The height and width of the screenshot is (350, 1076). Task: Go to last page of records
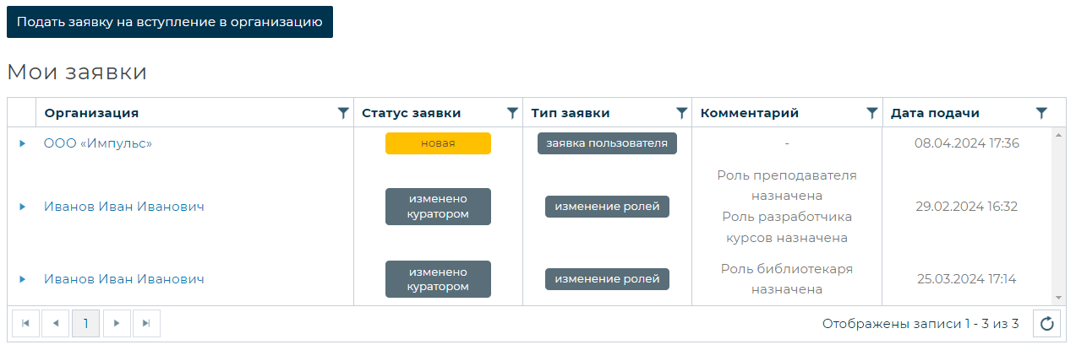coord(146,323)
